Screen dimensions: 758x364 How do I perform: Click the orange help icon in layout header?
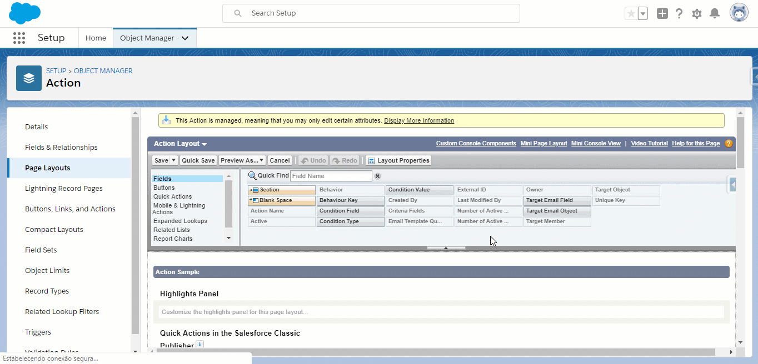coord(729,143)
